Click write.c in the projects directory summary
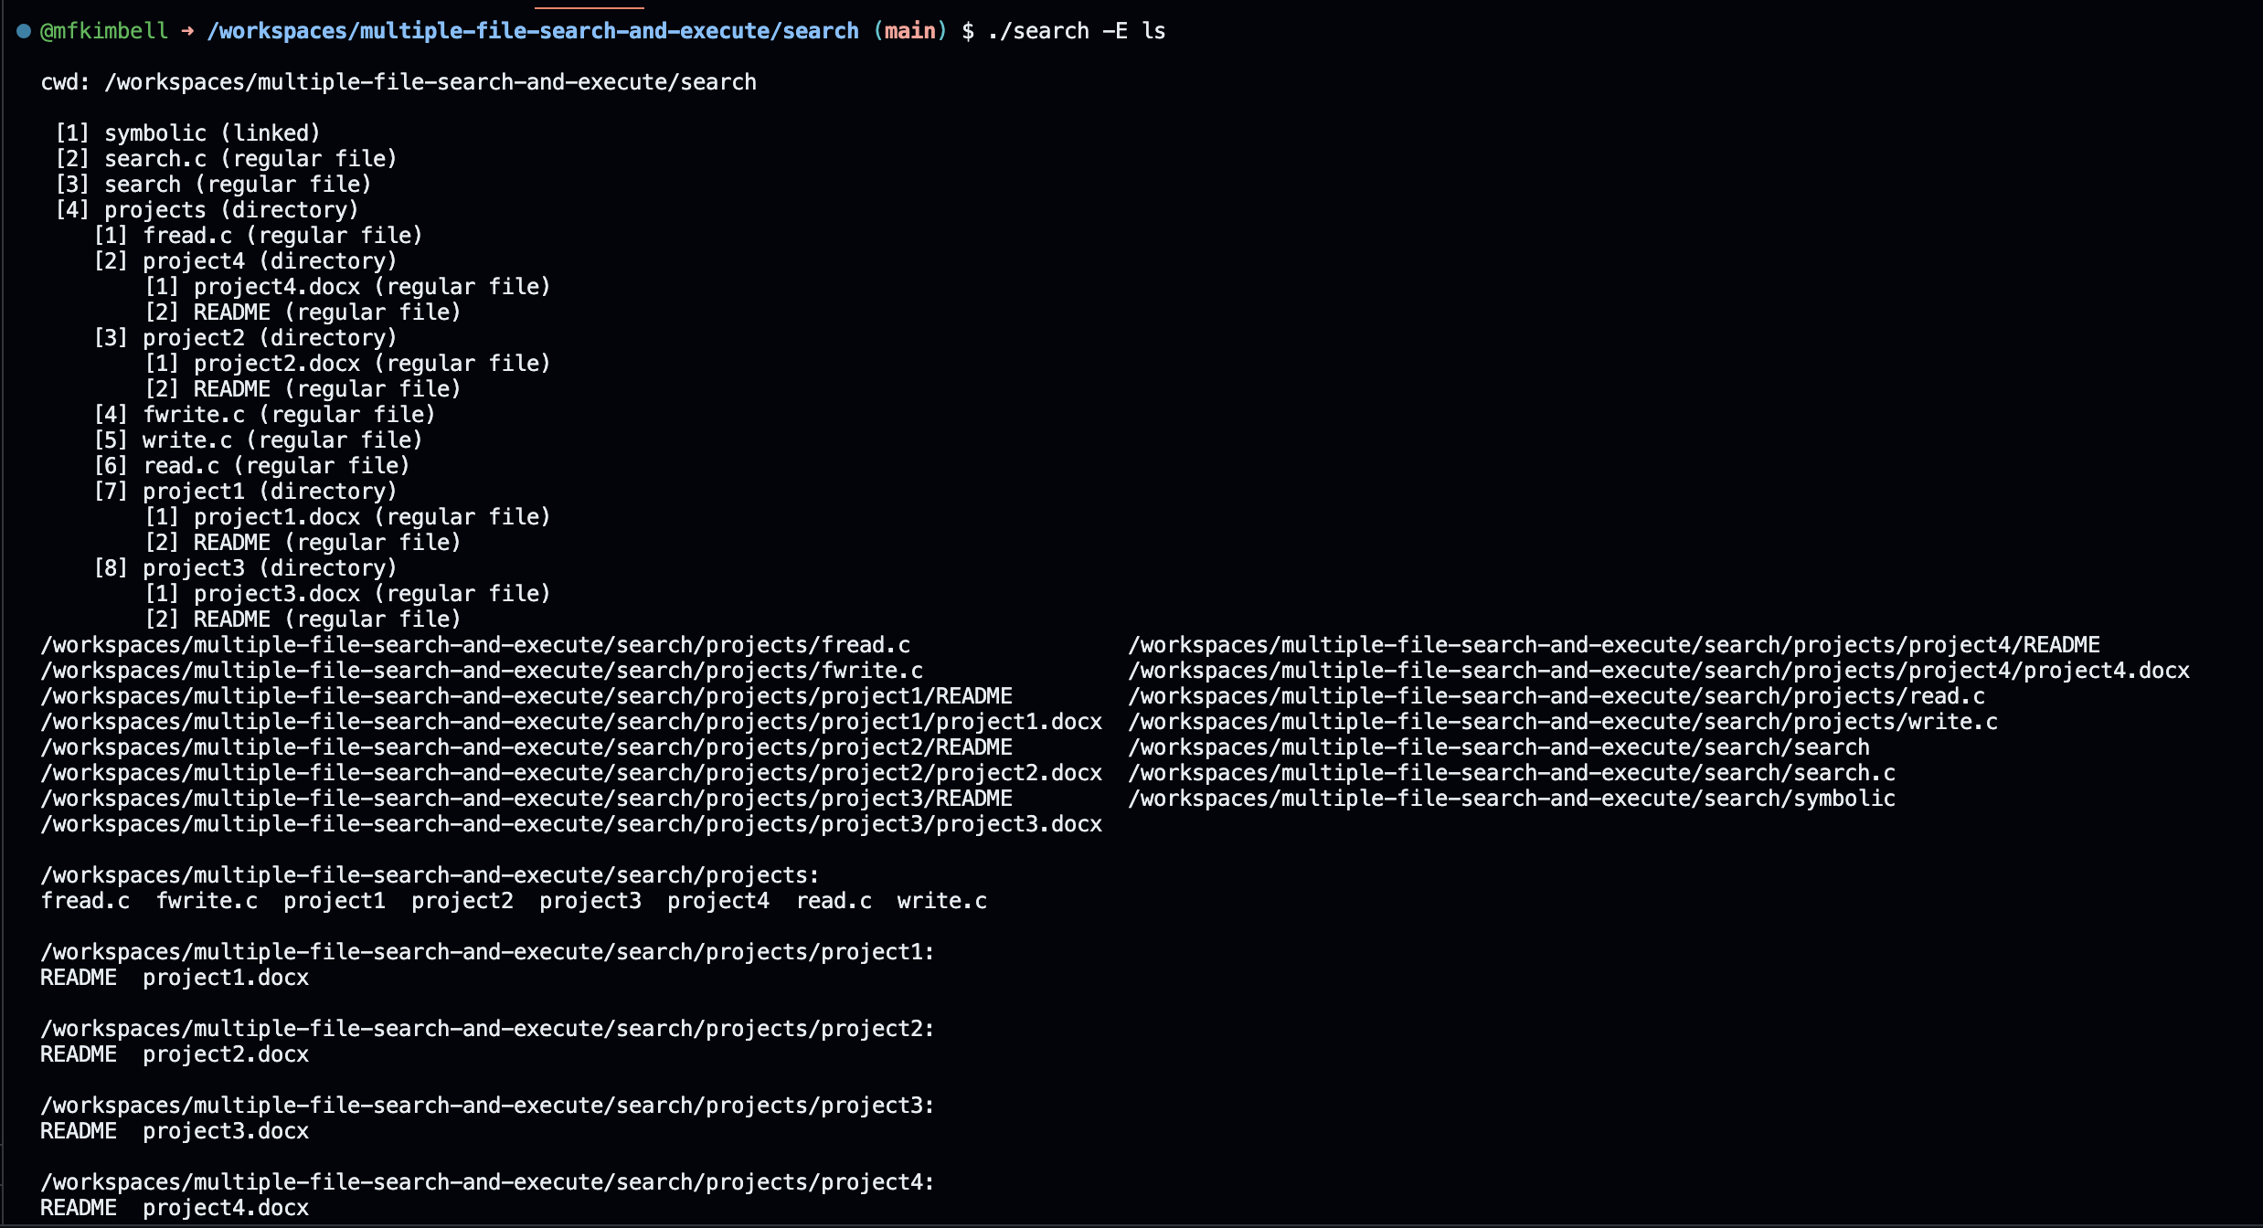Screen dimensions: 2263x1228 click(940, 900)
